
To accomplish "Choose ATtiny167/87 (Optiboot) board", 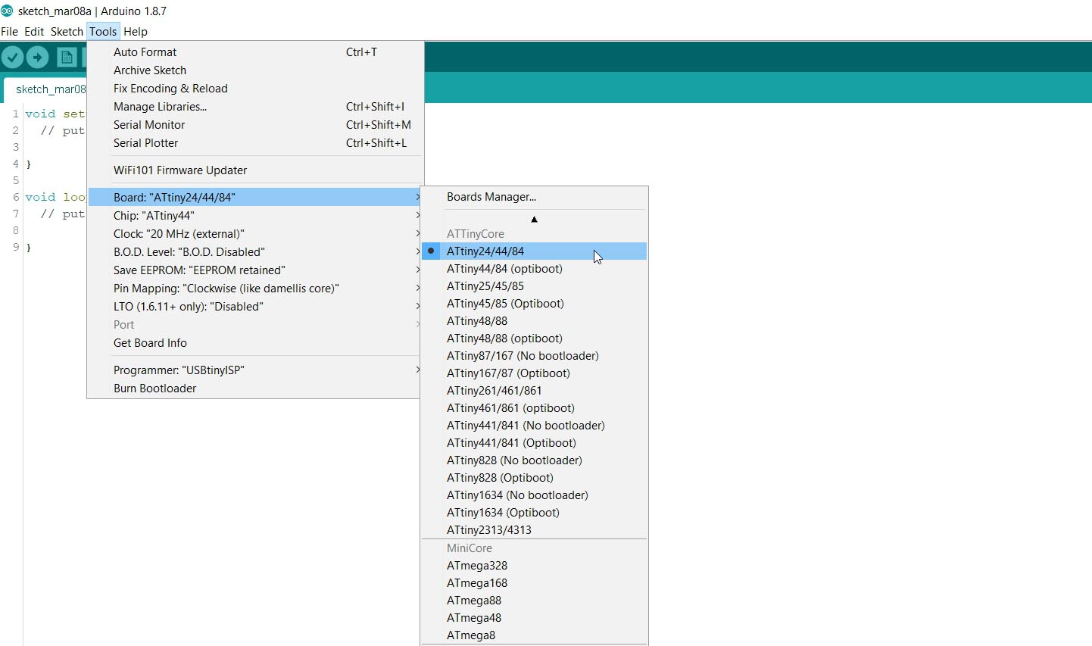I will click(534, 373).
